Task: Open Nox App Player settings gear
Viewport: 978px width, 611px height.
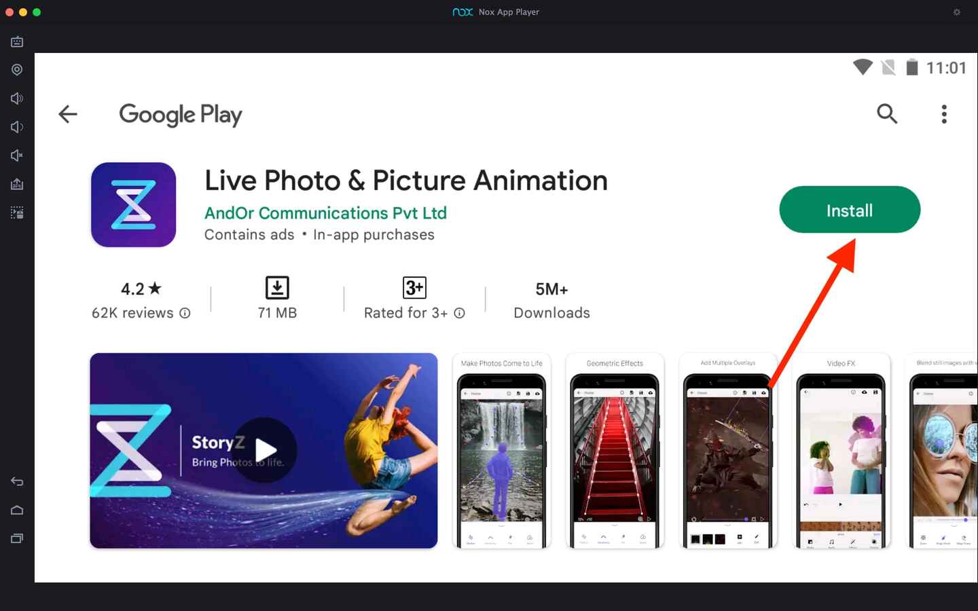Action: point(957,12)
